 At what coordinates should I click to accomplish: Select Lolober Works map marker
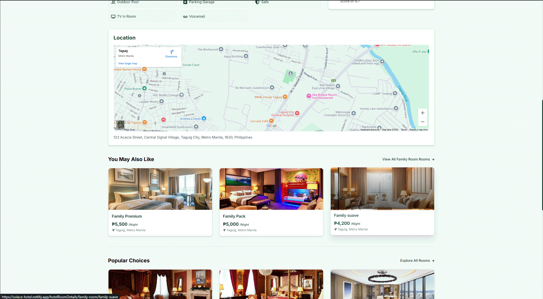[x=162, y=101]
